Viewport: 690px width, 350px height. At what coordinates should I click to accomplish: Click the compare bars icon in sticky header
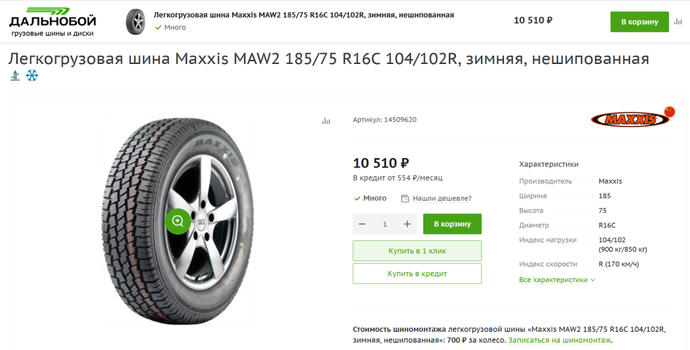pyautogui.click(x=678, y=22)
